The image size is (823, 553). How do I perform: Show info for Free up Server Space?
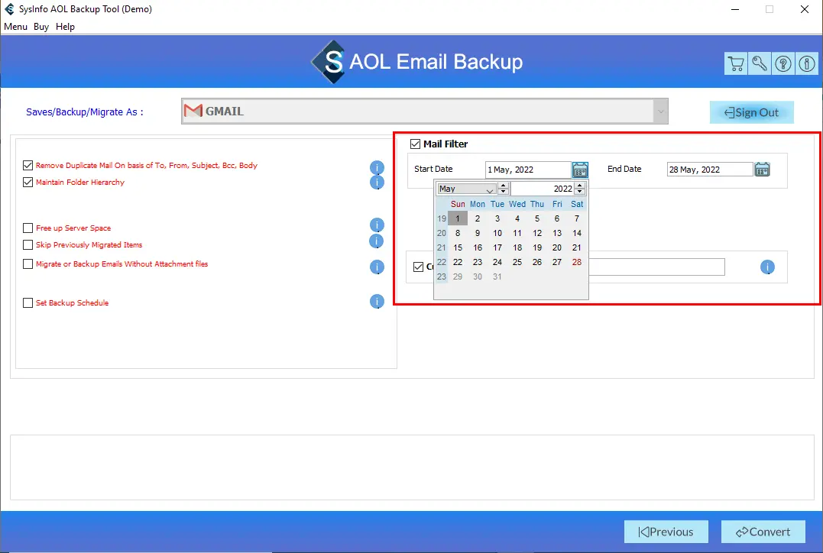point(377,225)
